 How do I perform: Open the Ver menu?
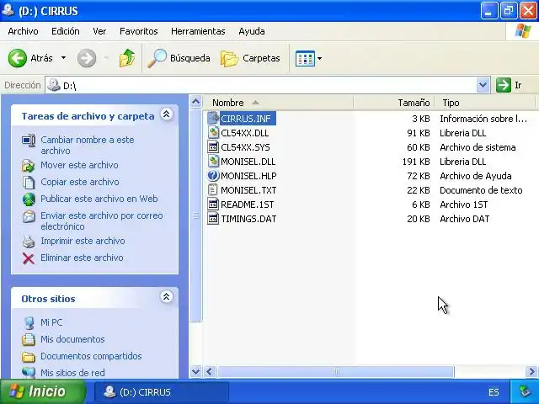(x=99, y=31)
